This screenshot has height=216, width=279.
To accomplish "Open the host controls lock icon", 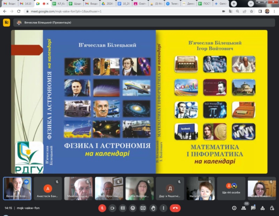I will [x=272, y=208].
